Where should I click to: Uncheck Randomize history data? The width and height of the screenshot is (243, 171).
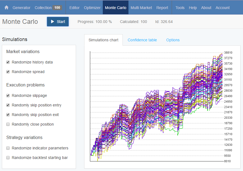[8, 62]
